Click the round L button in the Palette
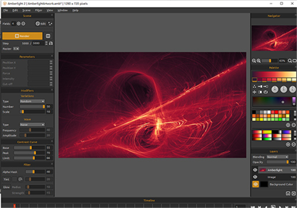The width and height of the screenshot is (297, 208). 292,89
